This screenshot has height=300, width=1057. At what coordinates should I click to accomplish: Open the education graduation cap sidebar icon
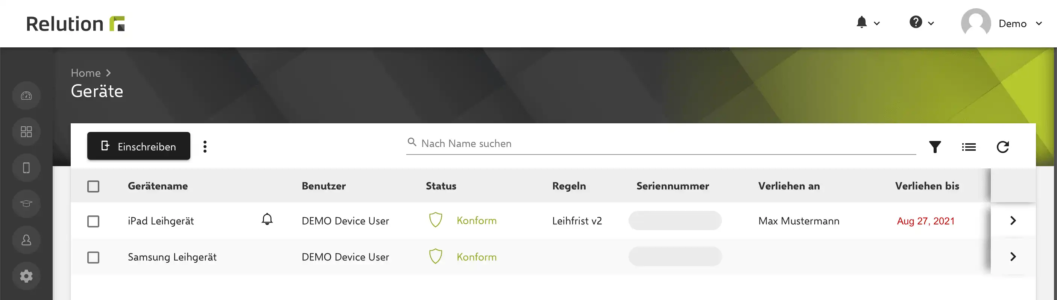click(26, 204)
